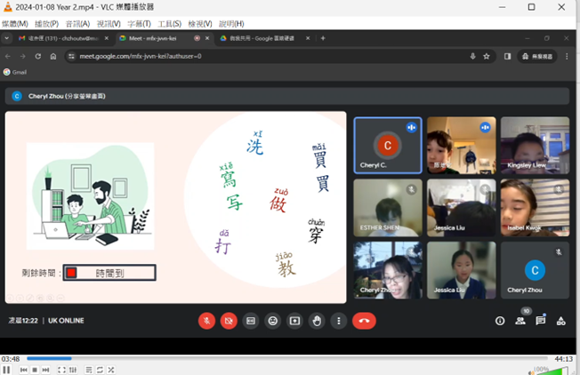Close the Meet tab

tap(207, 38)
